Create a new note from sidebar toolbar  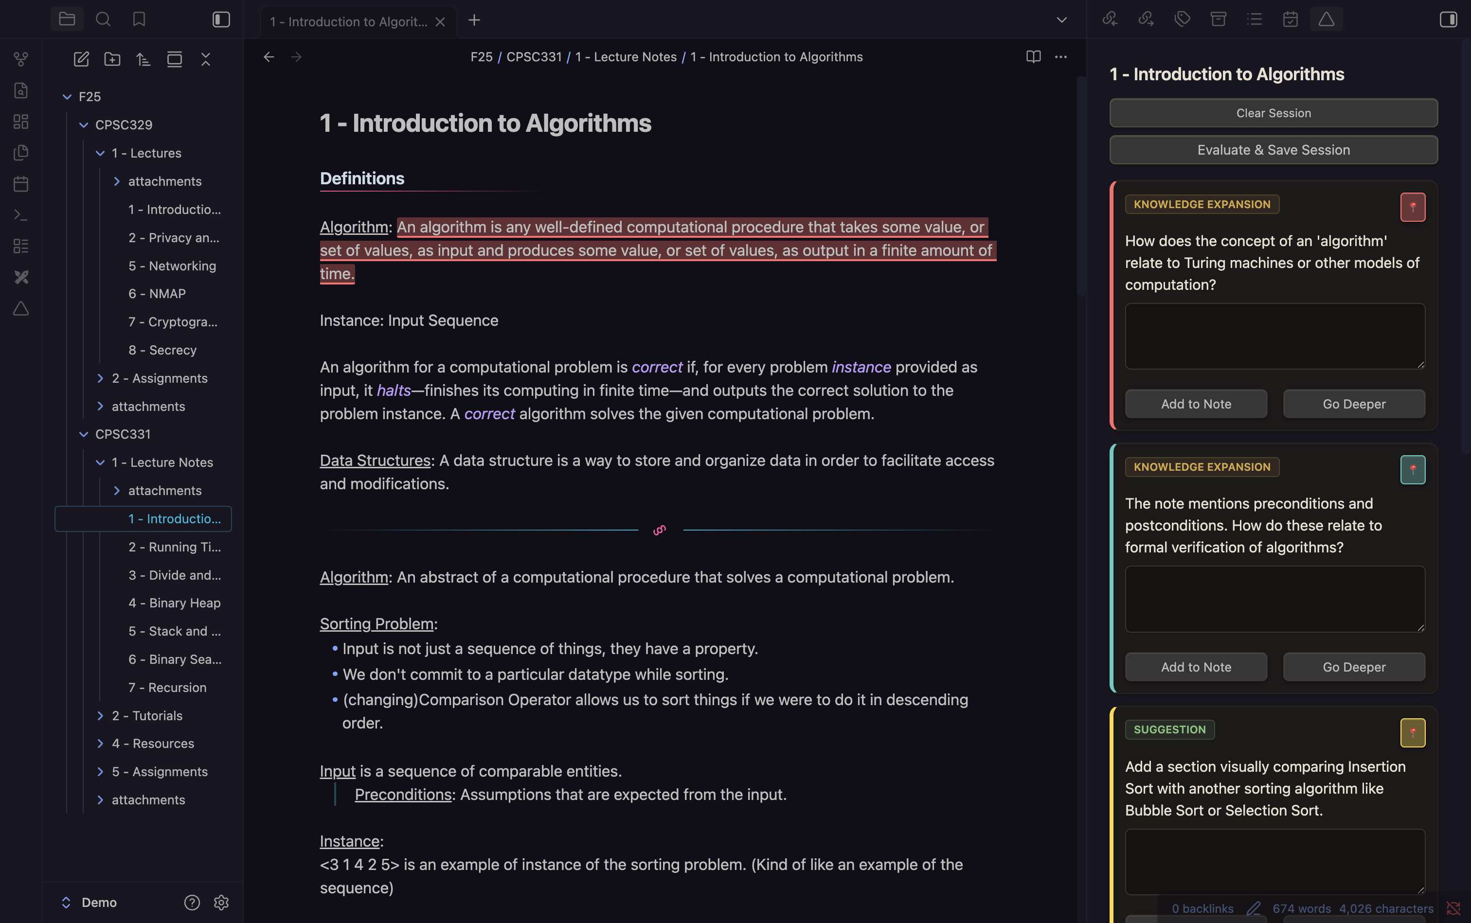(x=81, y=59)
